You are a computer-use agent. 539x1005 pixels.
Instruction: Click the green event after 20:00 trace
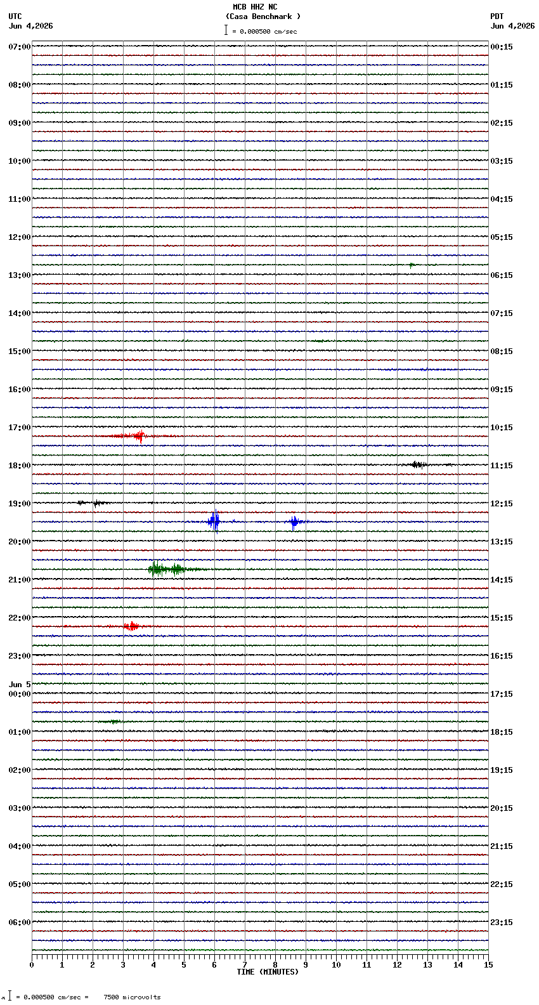pyautogui.click(x=166, y=568)
